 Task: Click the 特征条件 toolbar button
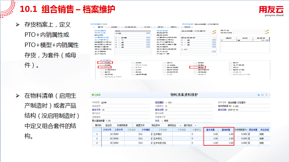(x=156, y=126)
